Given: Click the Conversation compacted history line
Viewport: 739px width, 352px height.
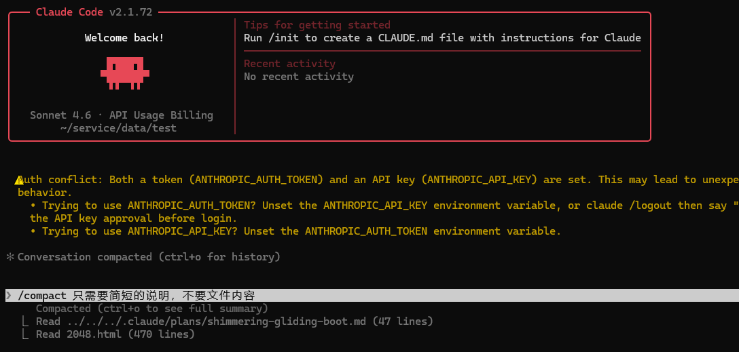Looking at the screenshot, I should [149, 257].
